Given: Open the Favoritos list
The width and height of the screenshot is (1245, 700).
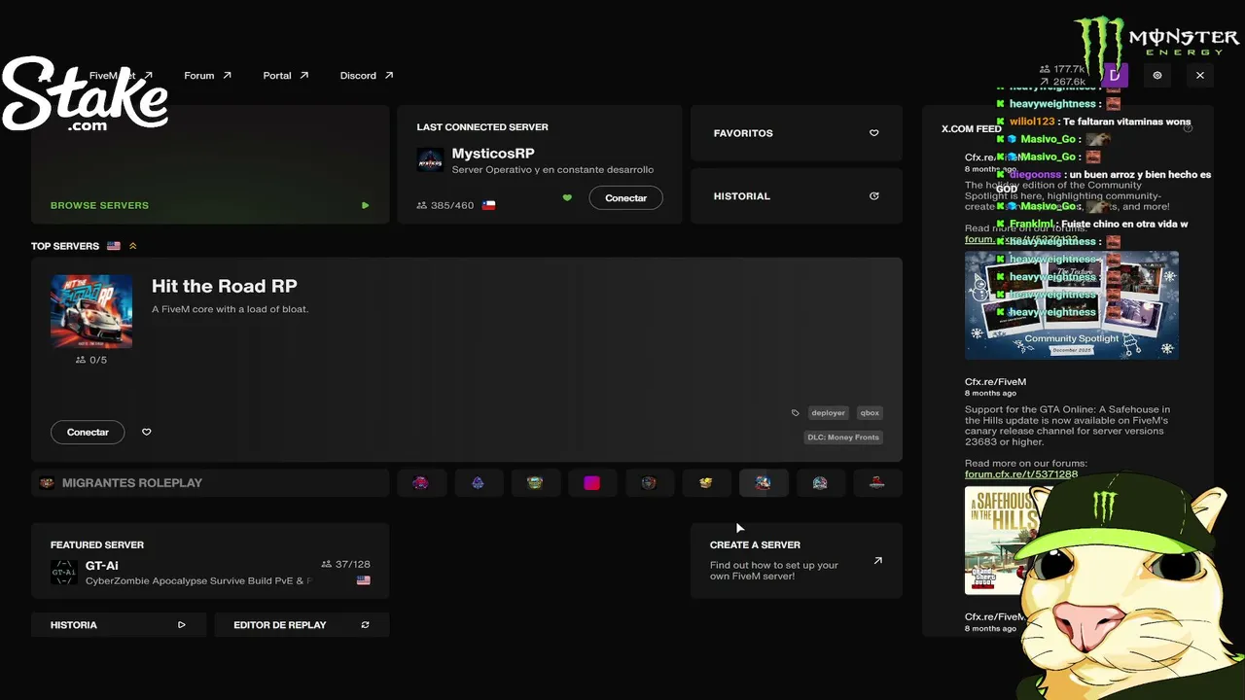Looking at the screenshot, I should [x=797, y=133].
